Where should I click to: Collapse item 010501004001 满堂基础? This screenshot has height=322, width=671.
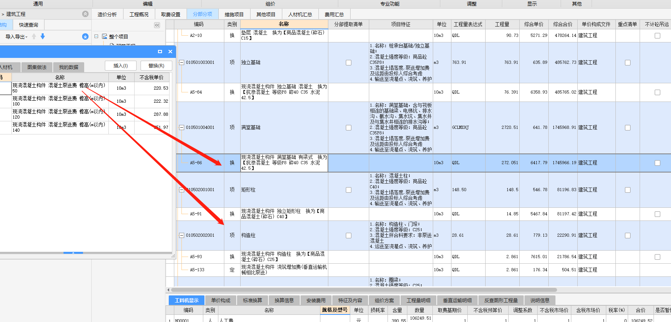[181, 127]
